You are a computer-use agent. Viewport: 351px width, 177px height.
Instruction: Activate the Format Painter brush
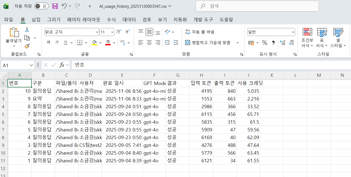(27, 46)
